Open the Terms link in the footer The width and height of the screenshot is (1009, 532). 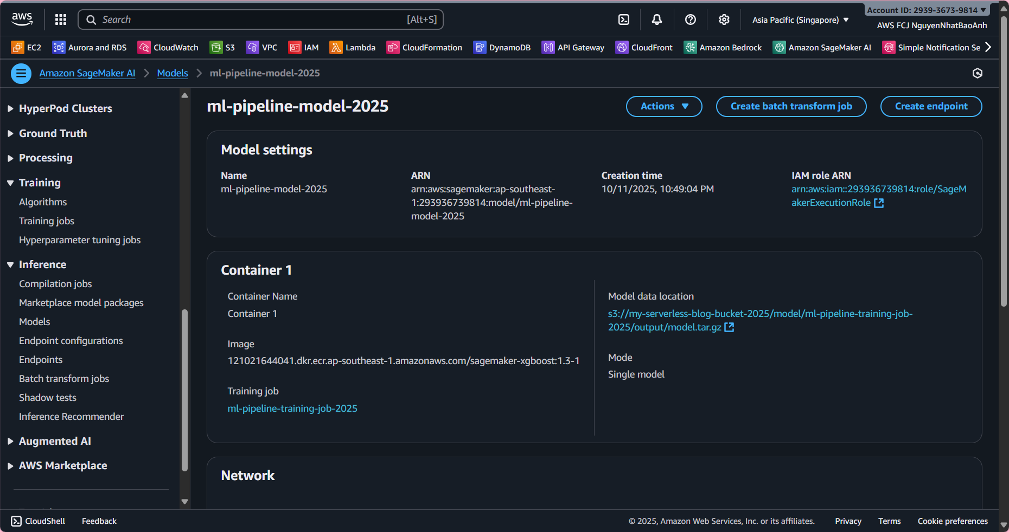[890, 521]
